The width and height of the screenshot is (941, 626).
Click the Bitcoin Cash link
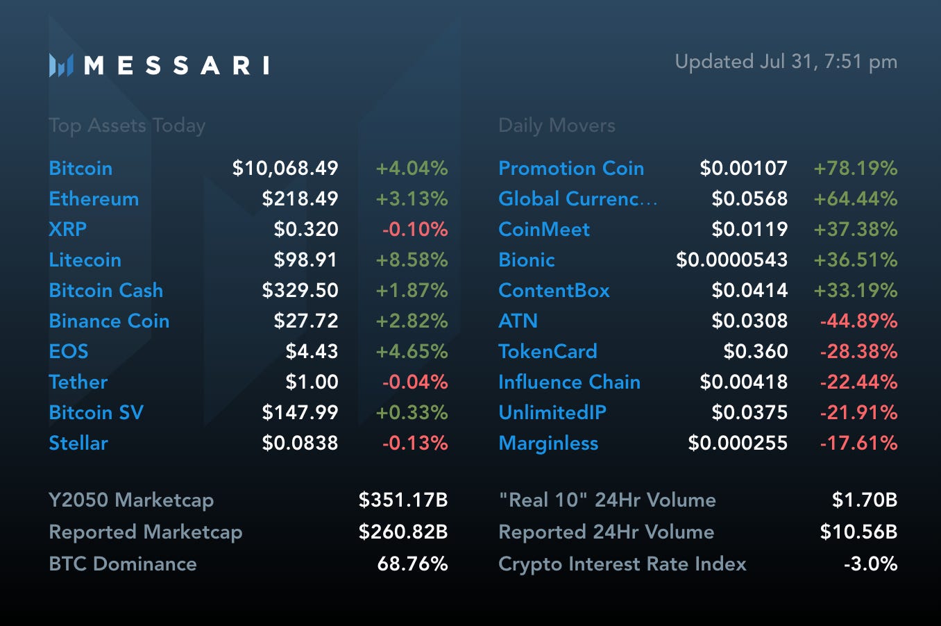click(x=105, y=291)
